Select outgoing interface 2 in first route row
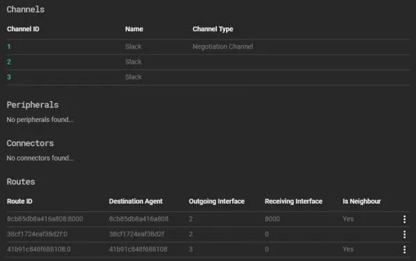Viewport: 416px width, 261px height. (x=191, y=219)
